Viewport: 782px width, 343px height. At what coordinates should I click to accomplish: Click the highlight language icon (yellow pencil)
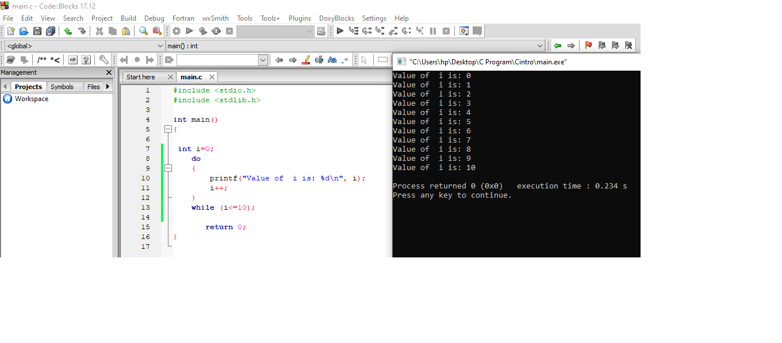tap(306, 59)
